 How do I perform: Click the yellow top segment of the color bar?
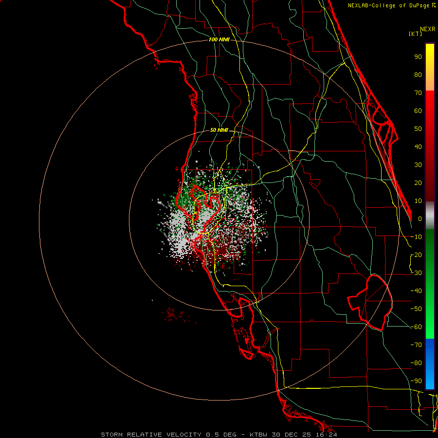pyautogui.click(x=430, y=67)
